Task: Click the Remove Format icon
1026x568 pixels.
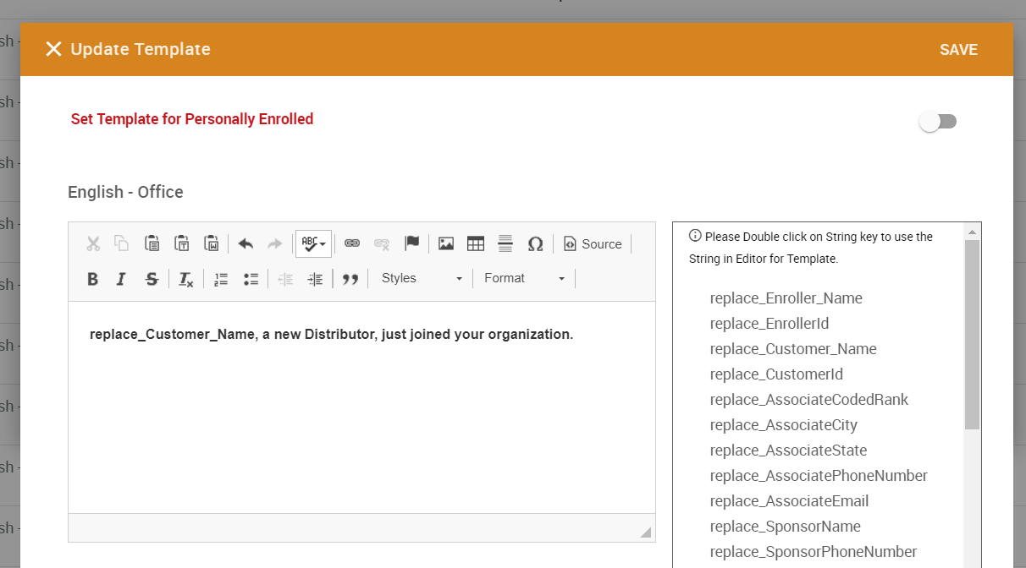Action: [x=186, y=279]
